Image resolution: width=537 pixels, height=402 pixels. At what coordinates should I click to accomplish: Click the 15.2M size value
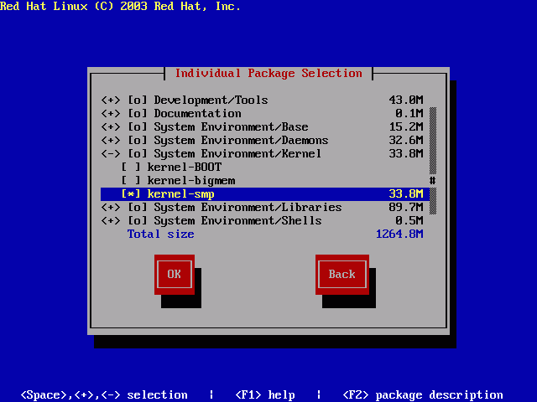point(406,126)
